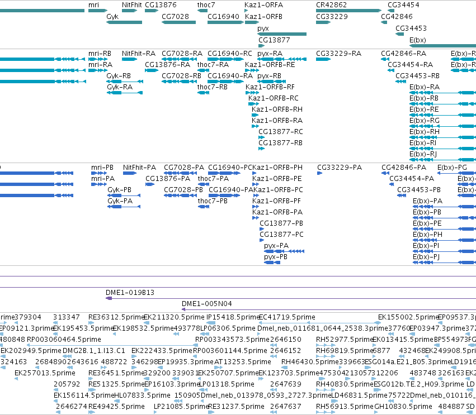The width and height of the screenshot is (476, 415).
Task: Select the pyx gene bar
Action: [282, 34]
